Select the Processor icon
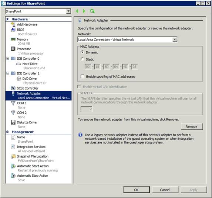Image resolution: width=212 pixels, height=198 pixels. tap(13, 49)
